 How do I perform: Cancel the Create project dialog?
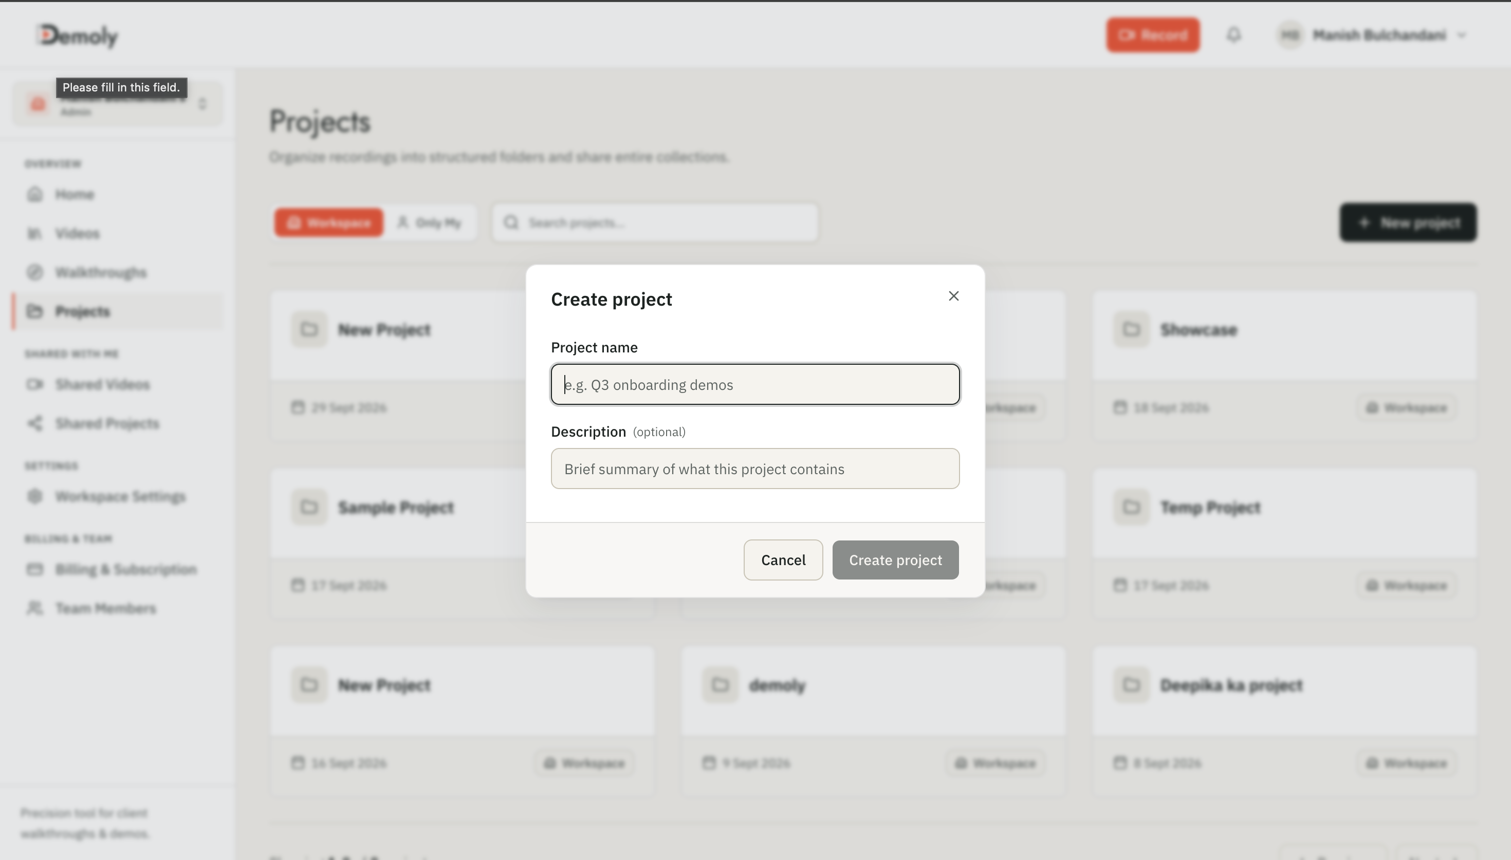783,560
